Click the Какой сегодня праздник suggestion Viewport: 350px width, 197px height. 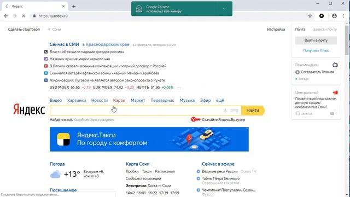[94, 120]
